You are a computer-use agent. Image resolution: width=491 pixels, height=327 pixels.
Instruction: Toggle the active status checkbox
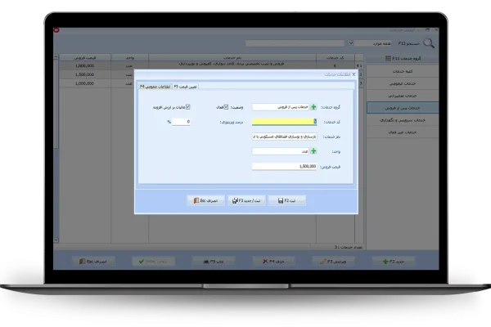click(x=228, y=107)
